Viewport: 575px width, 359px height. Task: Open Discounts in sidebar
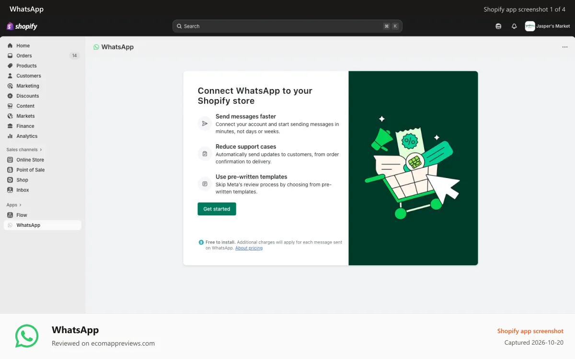pyautogui.click(x=28, y=96)
